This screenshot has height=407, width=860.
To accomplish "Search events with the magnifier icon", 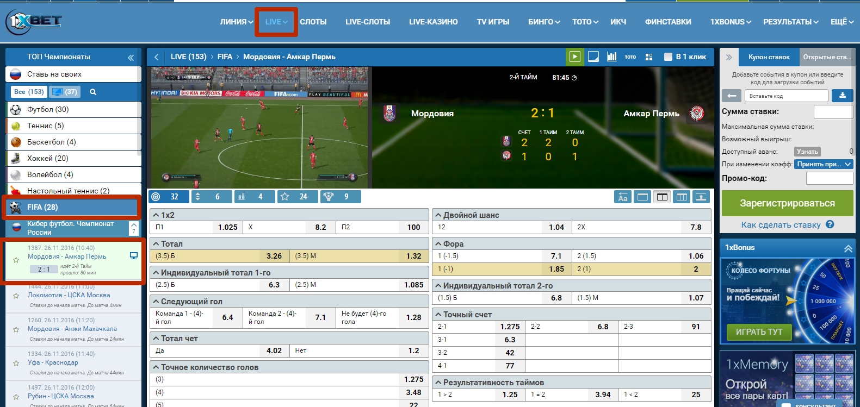I will 93,92.
